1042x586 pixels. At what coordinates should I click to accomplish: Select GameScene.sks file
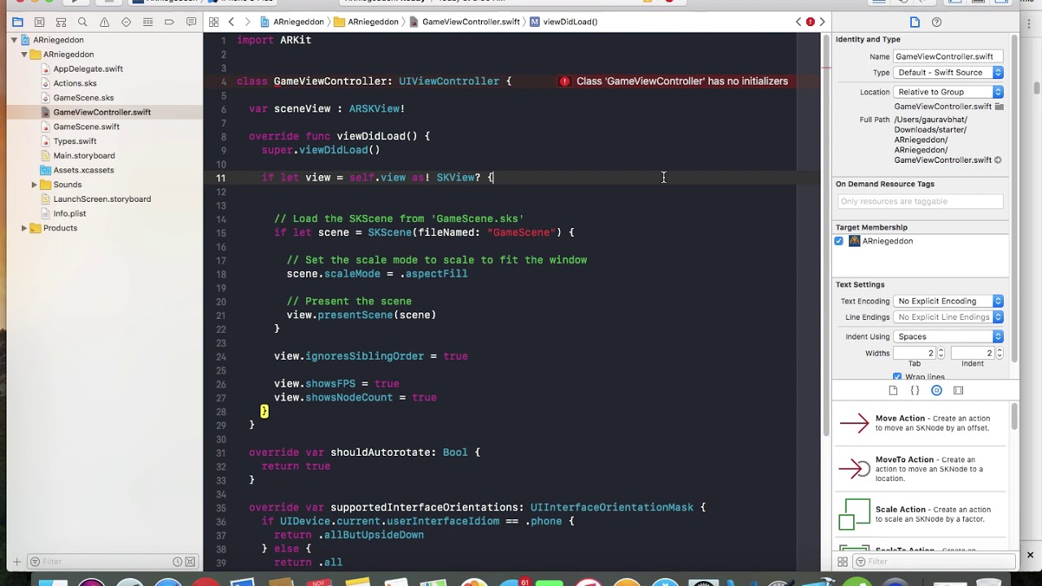click(x=83, y=98)
